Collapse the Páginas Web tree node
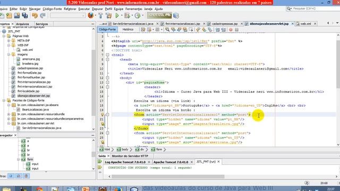The image size is (340, 191). pyautogui.click(x=4, y=36)
